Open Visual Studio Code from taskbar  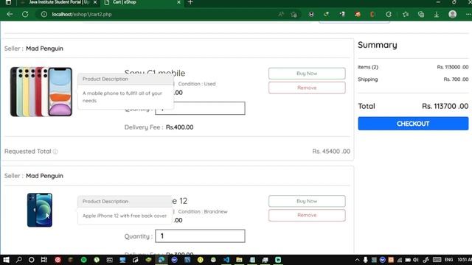226,260
